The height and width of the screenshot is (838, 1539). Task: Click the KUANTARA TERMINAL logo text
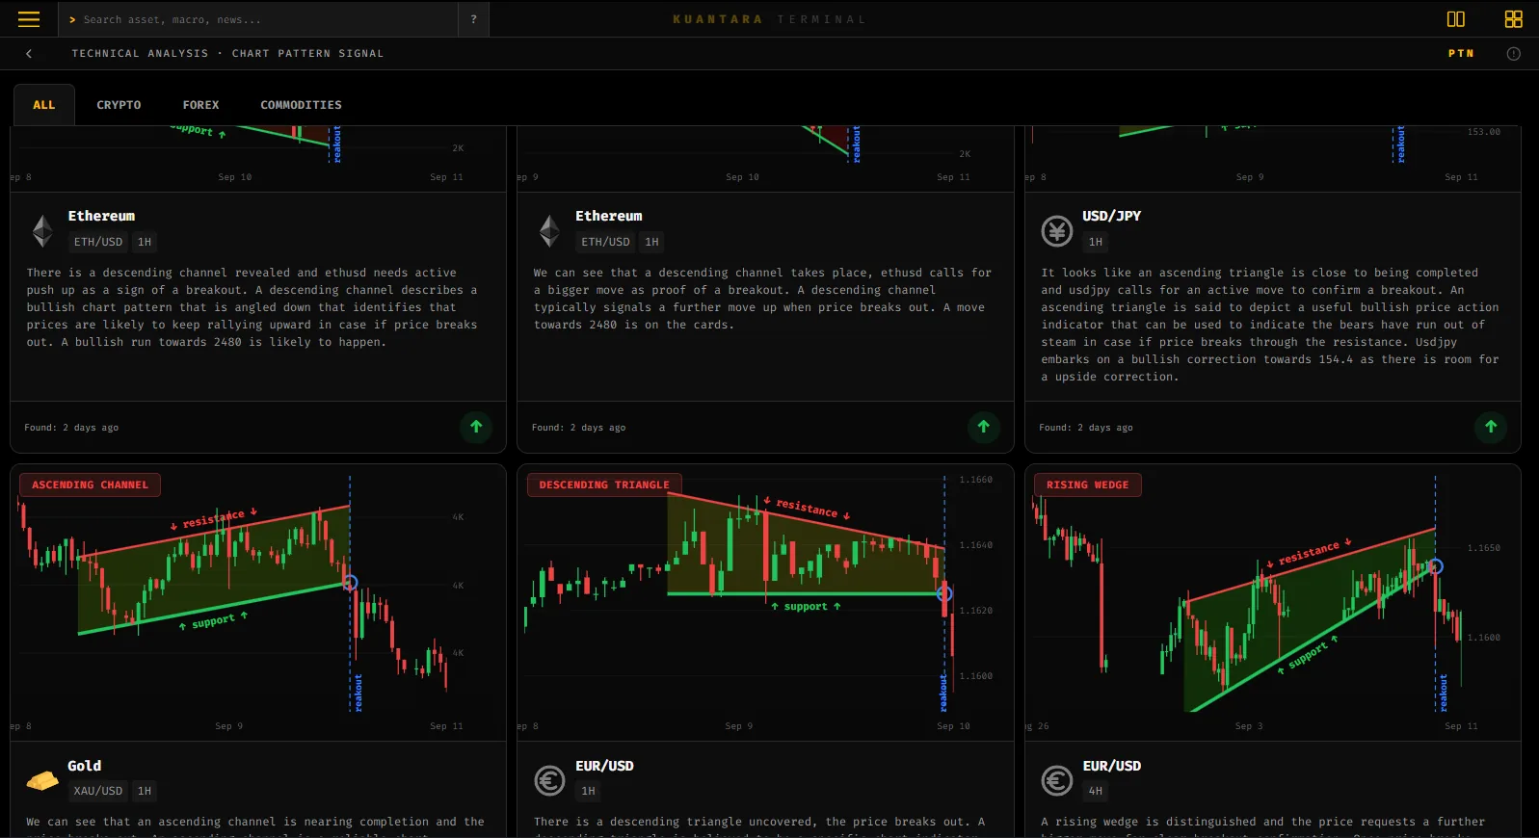(769, 19)
